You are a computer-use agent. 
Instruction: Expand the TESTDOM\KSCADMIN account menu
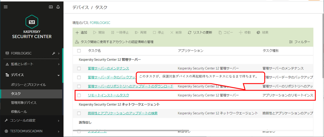[59, 131]
